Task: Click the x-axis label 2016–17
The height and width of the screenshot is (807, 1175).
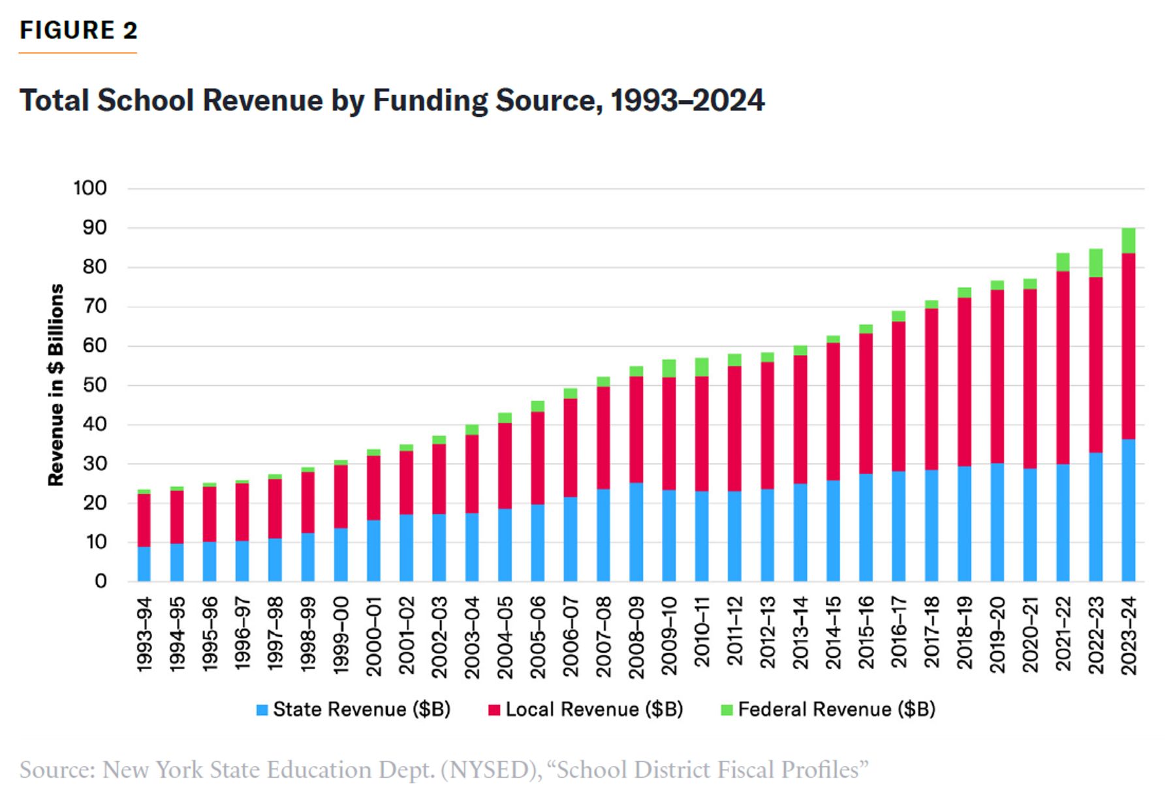Action: click(898, 632)
